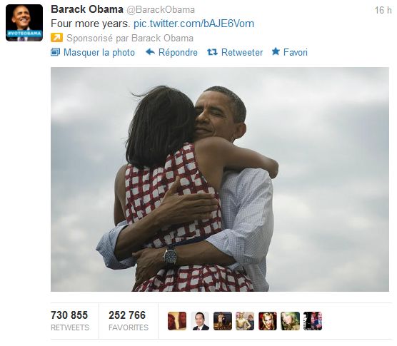This screenshot has width=397, height=346.
Task: Click the retweet arrows icon
Action: [212, 52]
